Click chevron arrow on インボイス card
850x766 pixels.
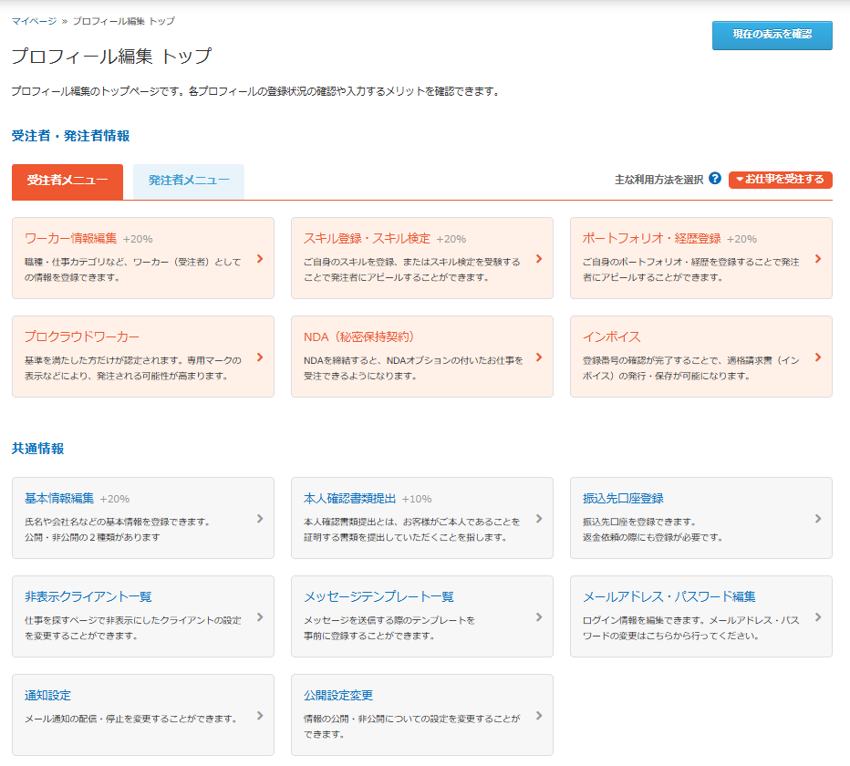tap(818, 357)
